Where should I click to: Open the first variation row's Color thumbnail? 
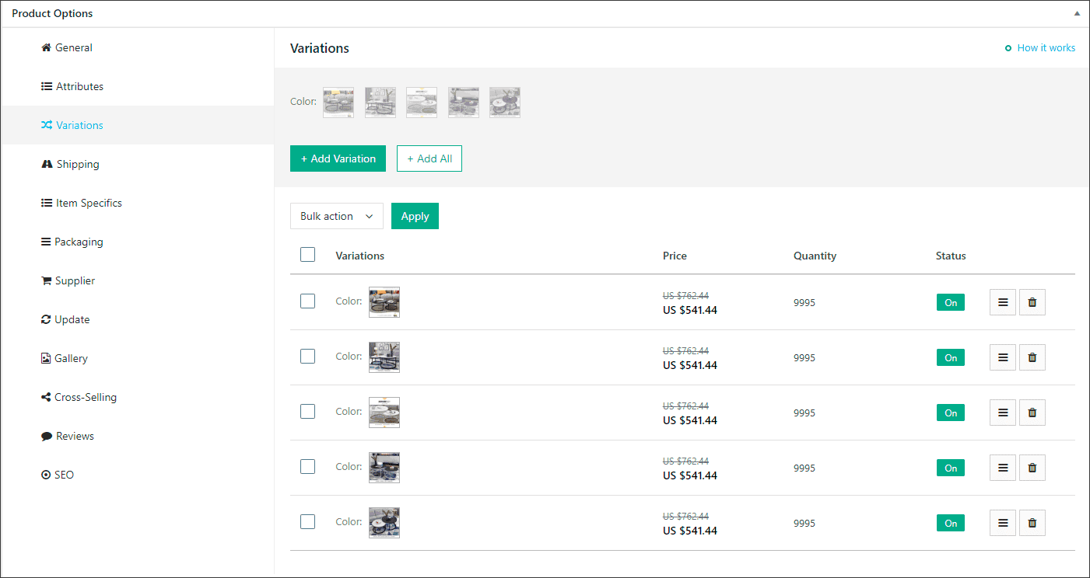click(384, 302)
